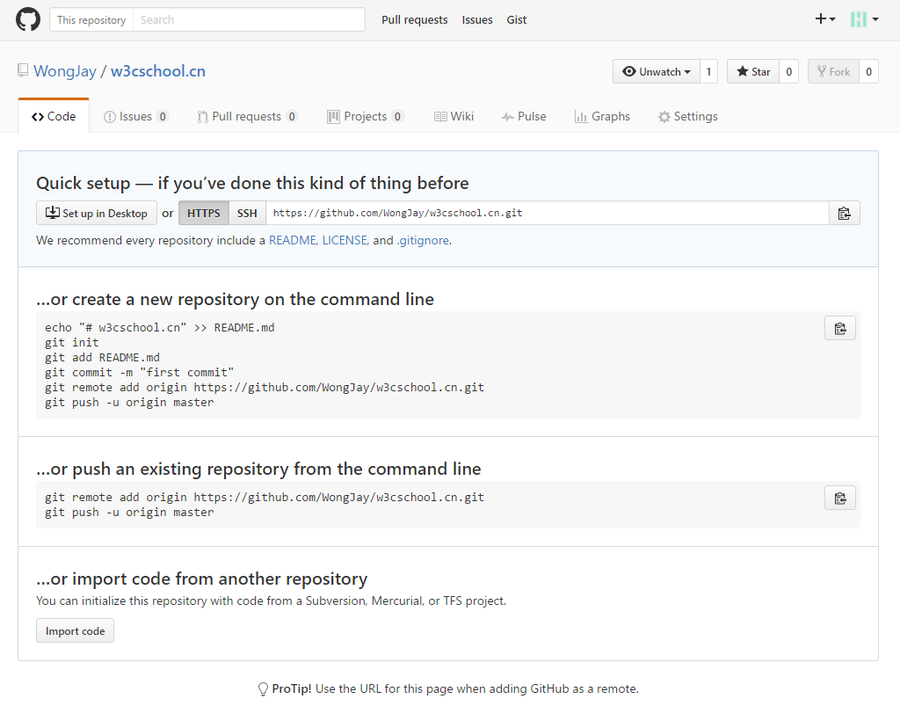Copy the repository HTTPS URL to clipboard
Image resolution: width=900 pixels, height=728 pixels.
(844, 214)
